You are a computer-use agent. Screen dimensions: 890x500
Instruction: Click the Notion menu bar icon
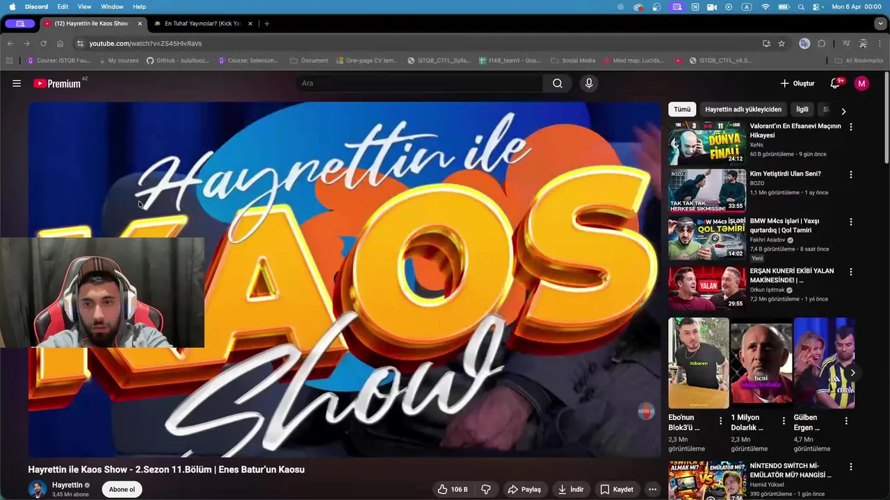tap(695, 7)
